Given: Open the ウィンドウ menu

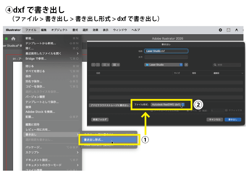Looking at the screenshot, I should tap(120, 30).
